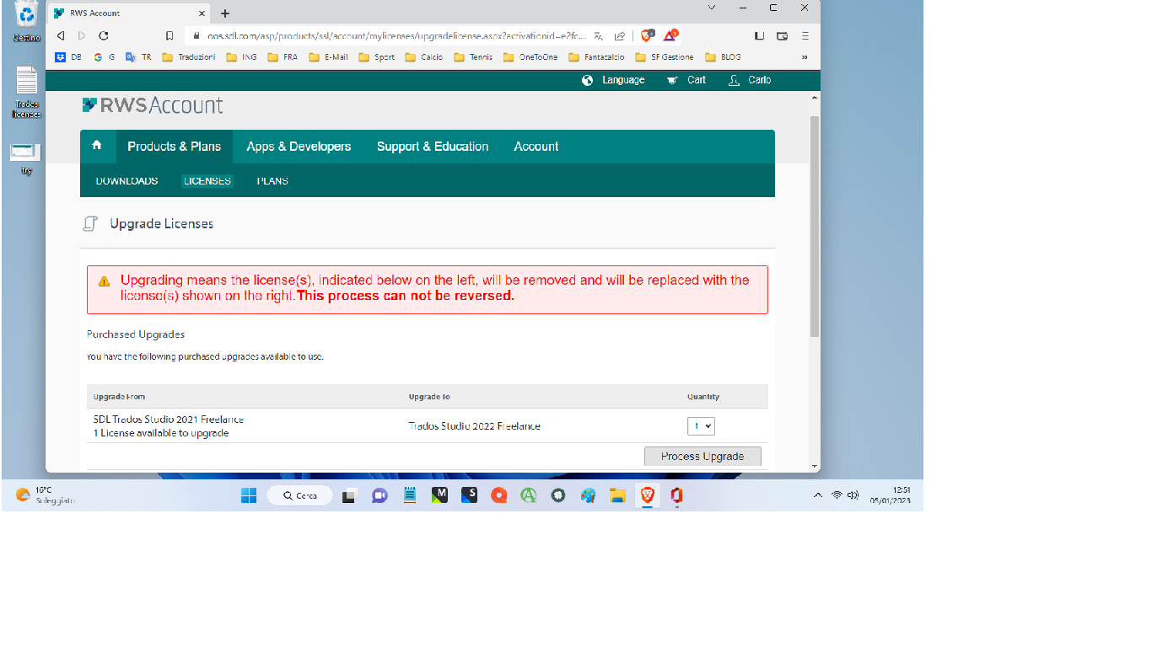The height and width of the screenshot is (647, 1152).
Task: Click the reload page icon
Action: coord(103,35)
